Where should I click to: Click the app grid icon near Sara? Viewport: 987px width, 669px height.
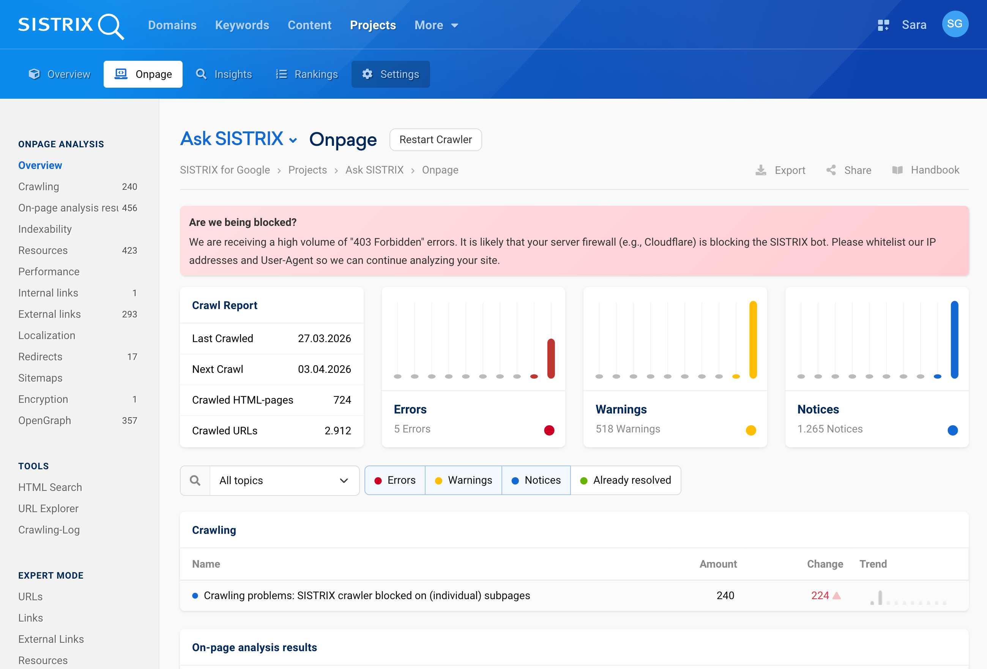(x=883, y=25)
